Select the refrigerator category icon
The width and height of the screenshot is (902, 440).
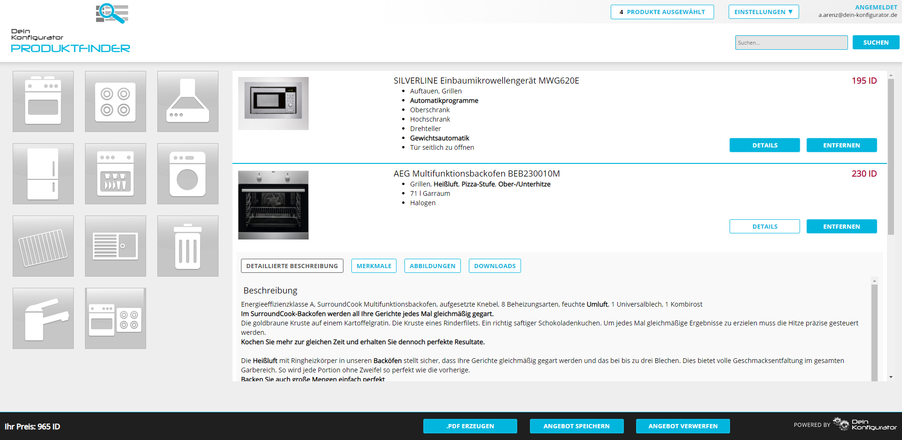tap(43, 174)
